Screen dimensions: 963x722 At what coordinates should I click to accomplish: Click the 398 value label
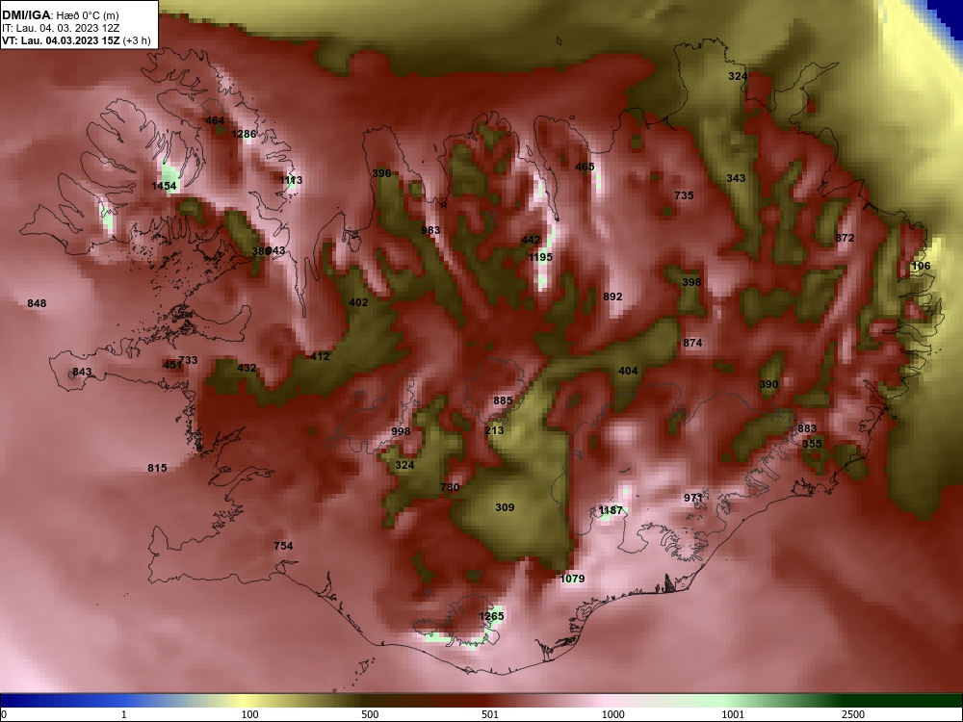(691, 282)
